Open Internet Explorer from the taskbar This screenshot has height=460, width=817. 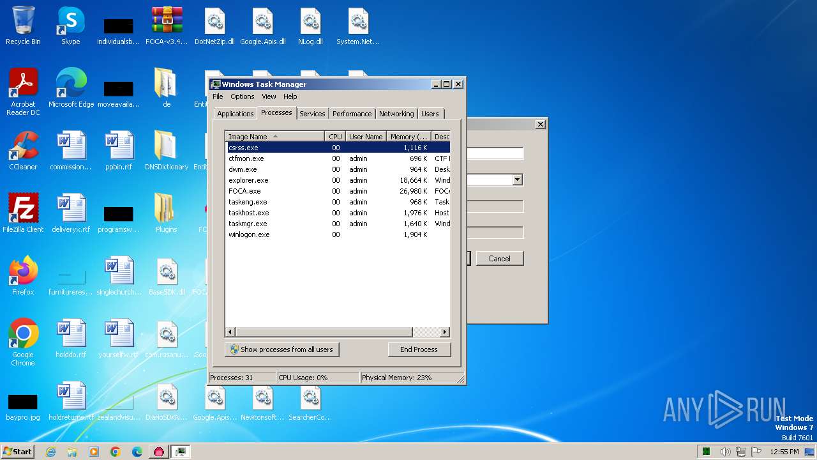tap(50, 452)
